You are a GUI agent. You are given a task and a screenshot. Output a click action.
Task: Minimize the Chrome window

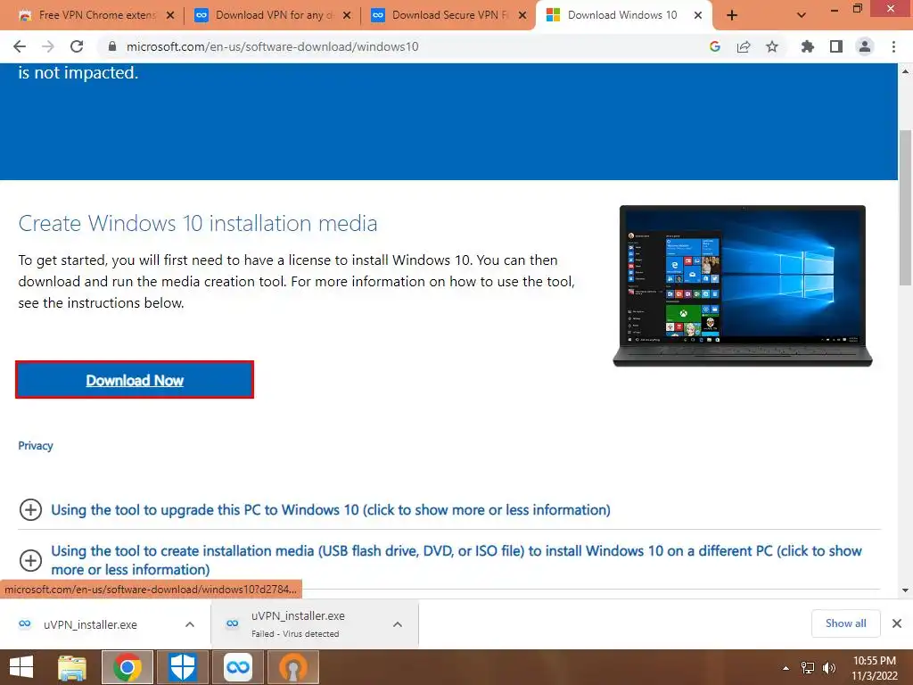click(x=834, y=9)
